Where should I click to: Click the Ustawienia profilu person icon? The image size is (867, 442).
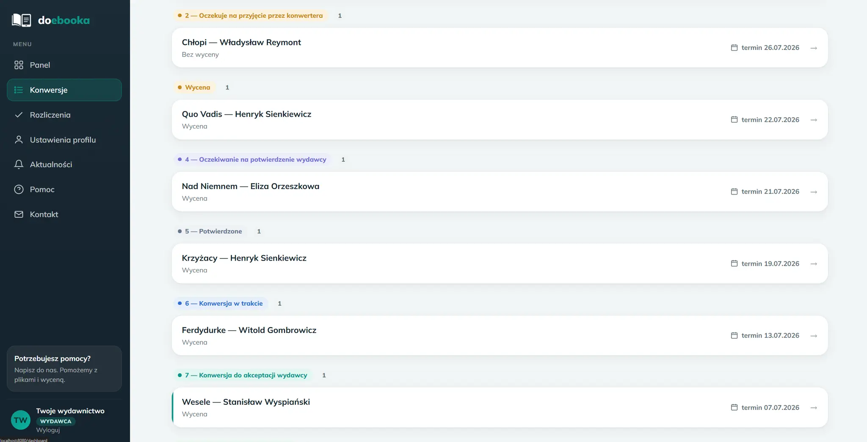click(19, 140)
